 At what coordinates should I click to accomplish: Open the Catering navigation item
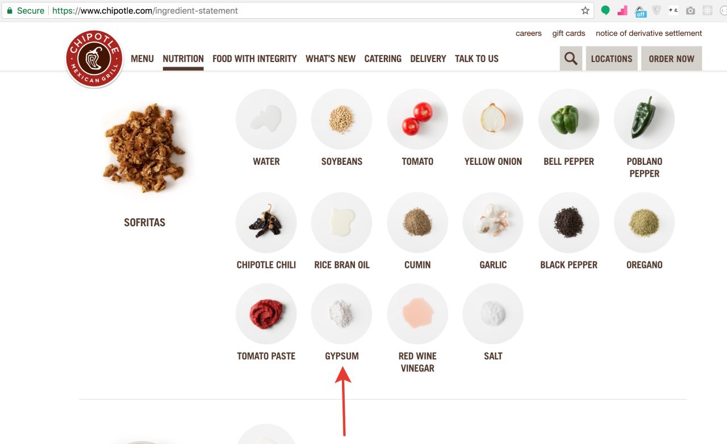point(383,59)
